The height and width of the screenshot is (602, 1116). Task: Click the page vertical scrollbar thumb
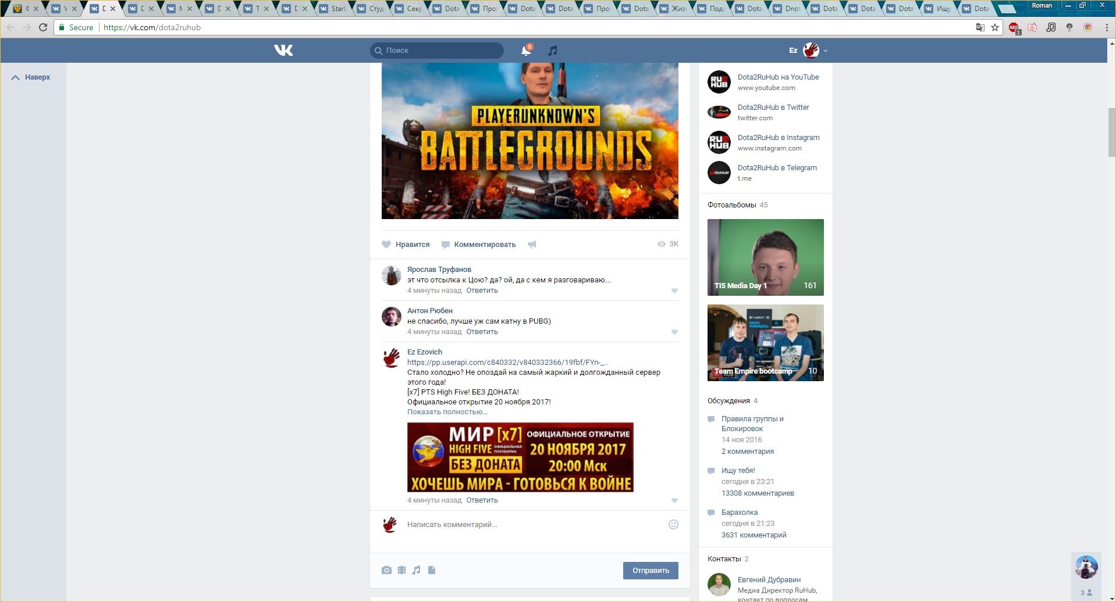click(x=1111, y=132)
